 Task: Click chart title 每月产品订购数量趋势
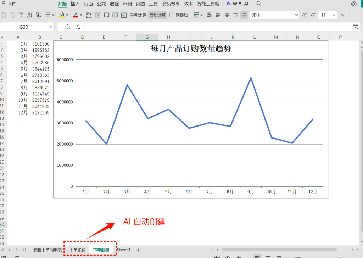coord(190,49)
